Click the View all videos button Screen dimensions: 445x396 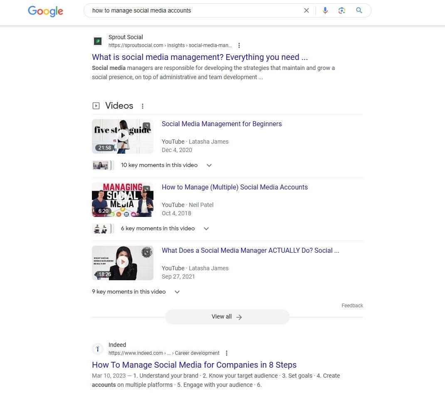pos(227,317)
